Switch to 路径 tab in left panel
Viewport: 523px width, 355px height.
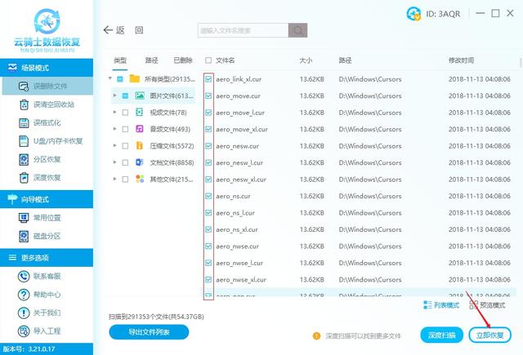pyautogui.click(x=151, y=60)
